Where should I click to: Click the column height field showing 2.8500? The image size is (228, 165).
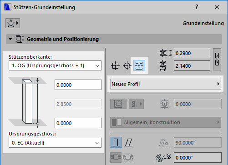tap(78, 104)
